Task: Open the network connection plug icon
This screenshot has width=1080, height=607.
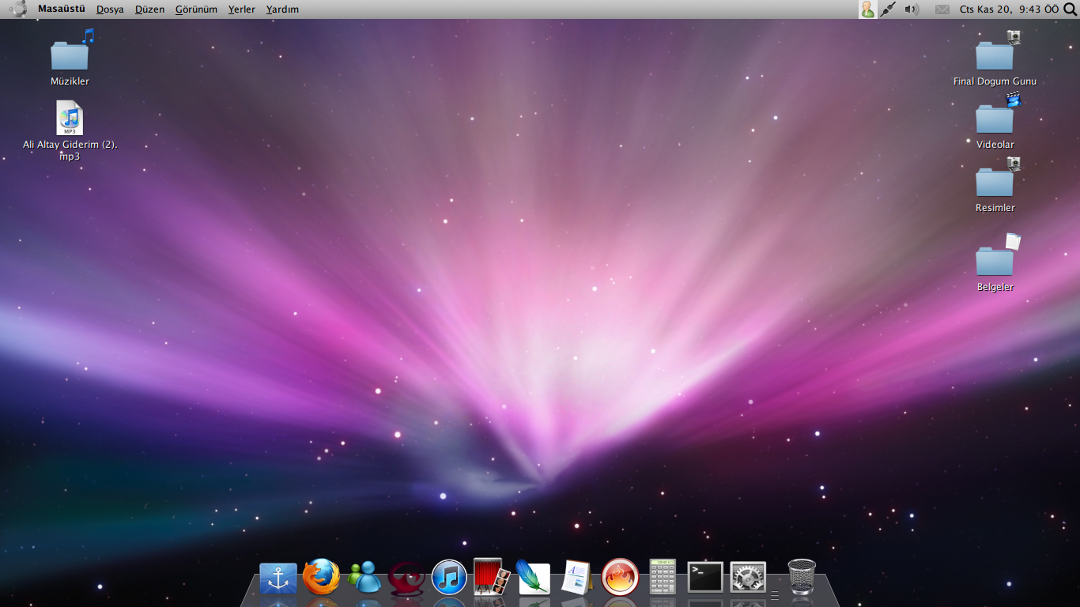Action: (x=888, y=9)
